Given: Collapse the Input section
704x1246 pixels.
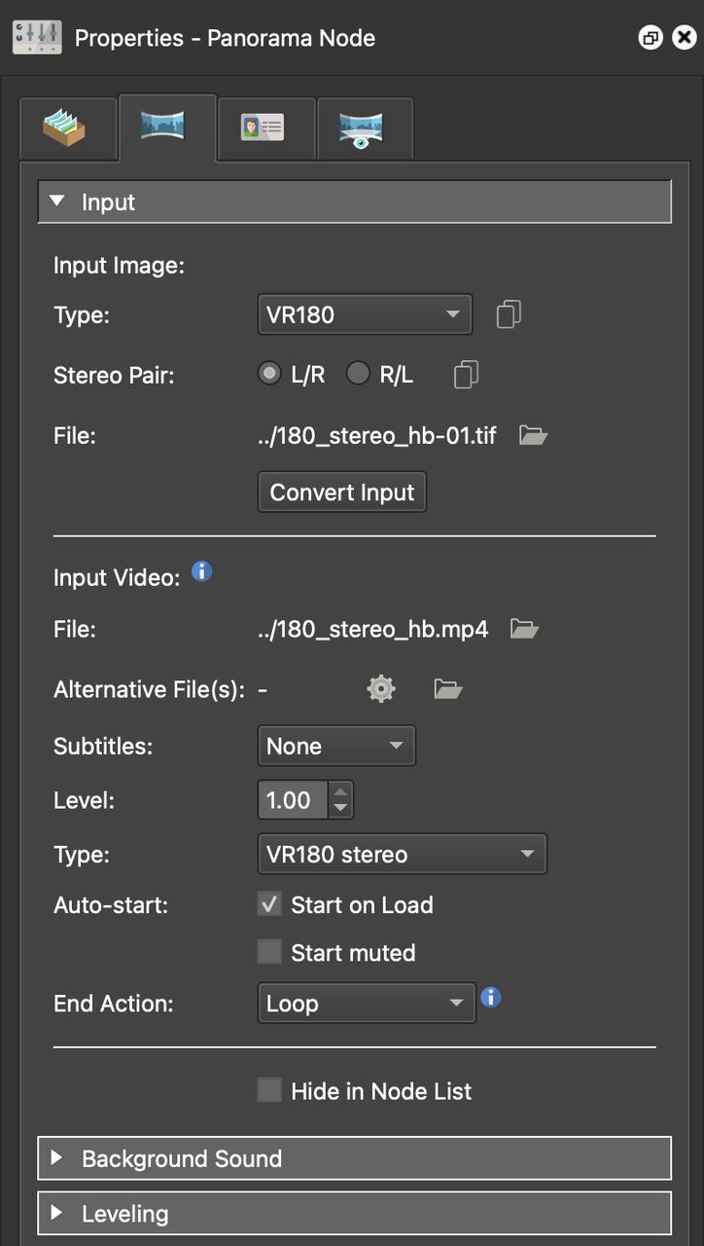Looking at the screenshot, I should [354, 202].
